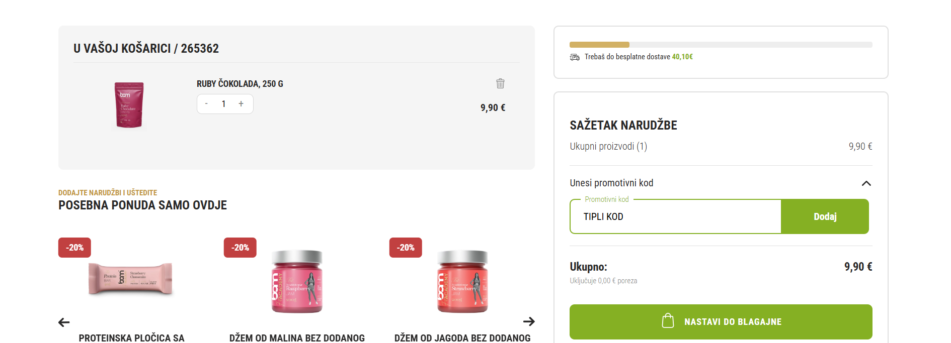Increase quantity with the plus button
The height and width of the screenshot is (343, 951).
click(241, 104)
